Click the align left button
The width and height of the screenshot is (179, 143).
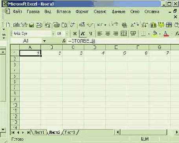100,34
